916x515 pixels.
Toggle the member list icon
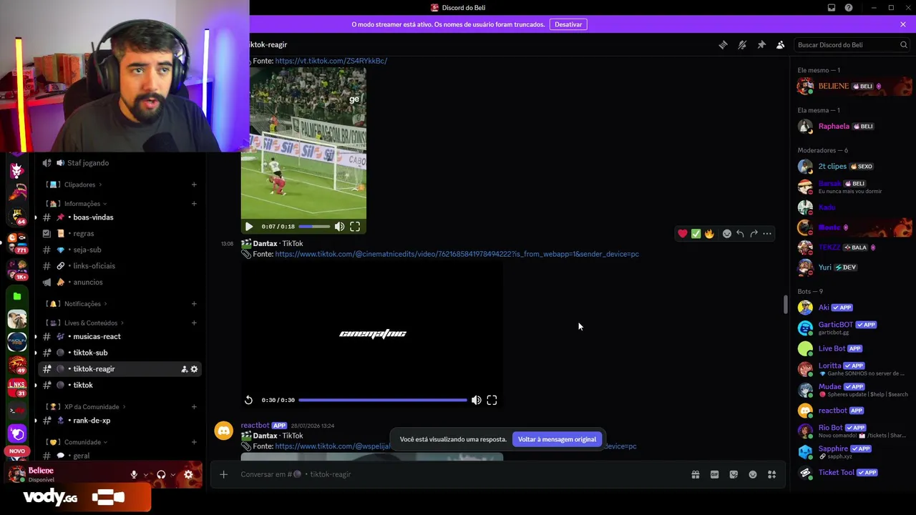tap(781, 45)
